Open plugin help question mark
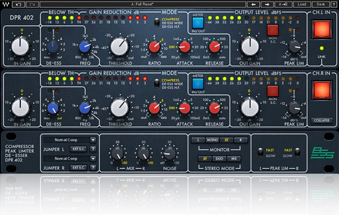The height and width of the screenshot is (215, 339). pos(334,4)
